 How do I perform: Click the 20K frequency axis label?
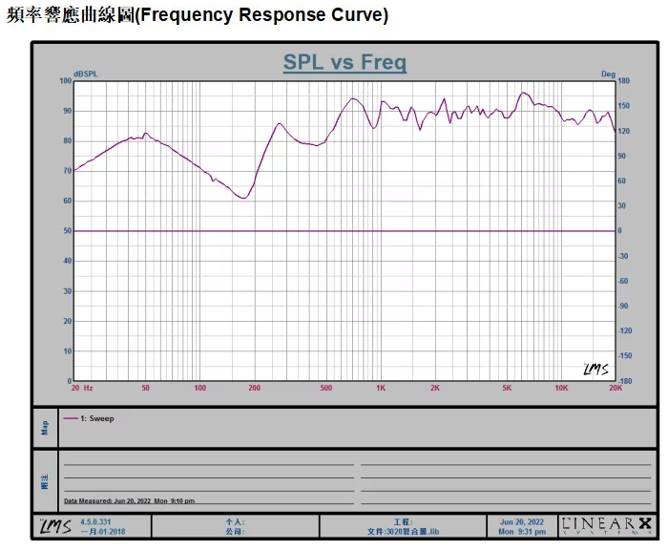coord(616,389)
